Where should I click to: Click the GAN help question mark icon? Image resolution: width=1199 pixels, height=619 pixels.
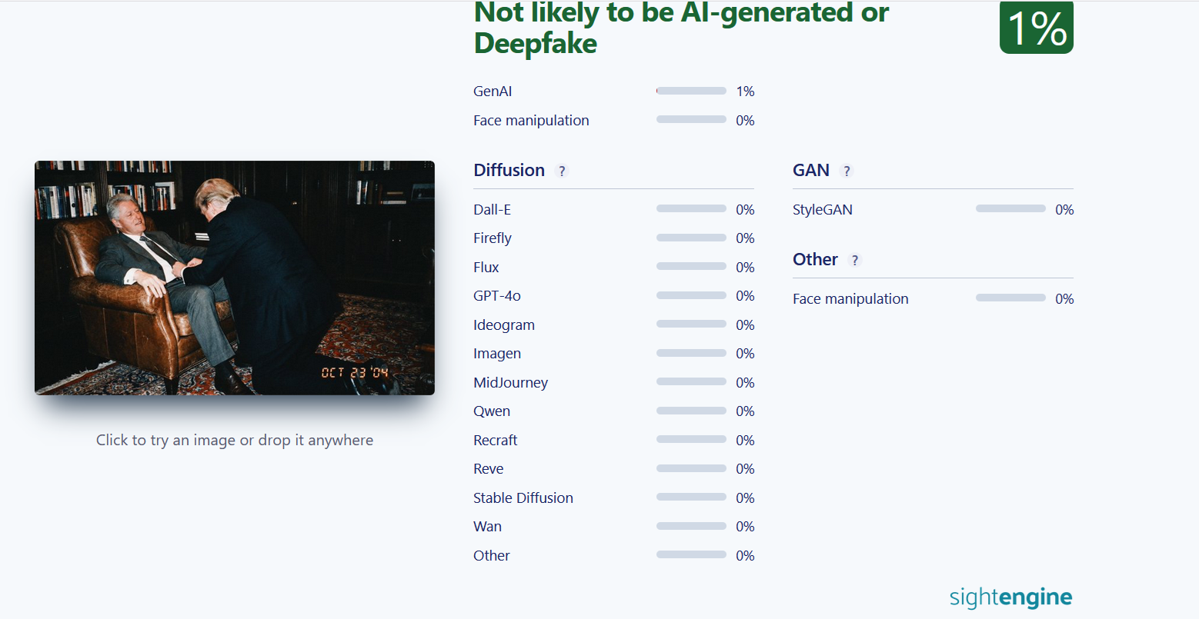[847, 171]
